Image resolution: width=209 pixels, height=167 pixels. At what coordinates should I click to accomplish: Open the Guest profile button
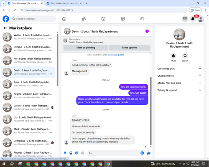[x=195, y=10]
